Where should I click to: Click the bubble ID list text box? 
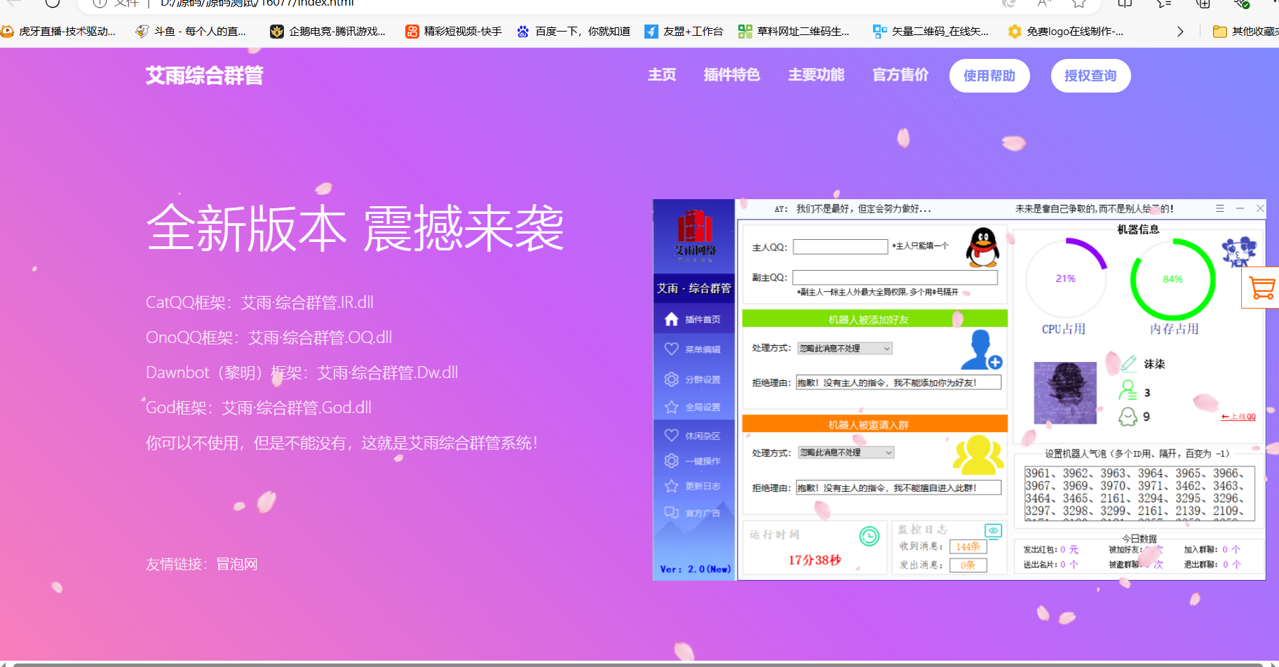[x=1139, y=492]
